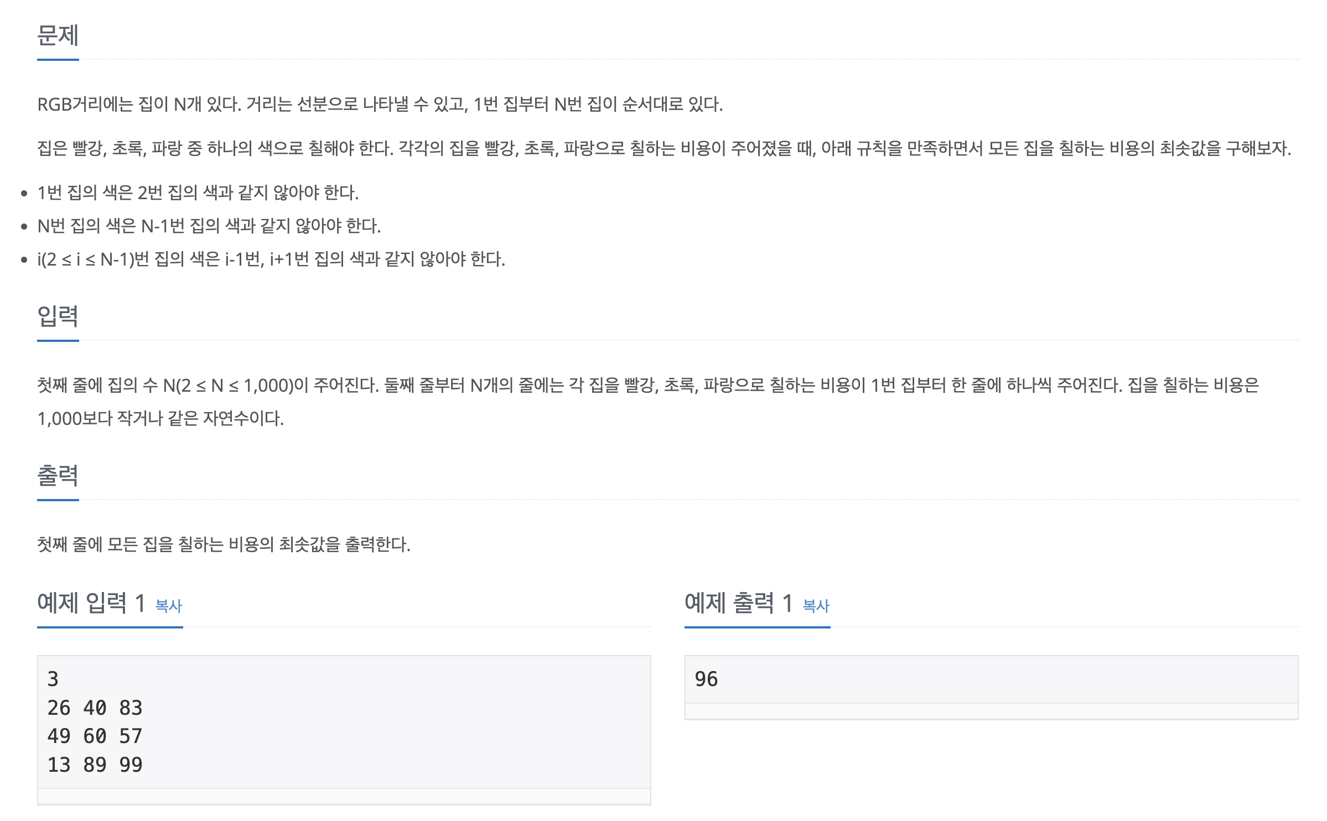The image size is (1327, 821).
Task: Click the 복사 link beside 예제 출력 1
Action: pos(816,606)
